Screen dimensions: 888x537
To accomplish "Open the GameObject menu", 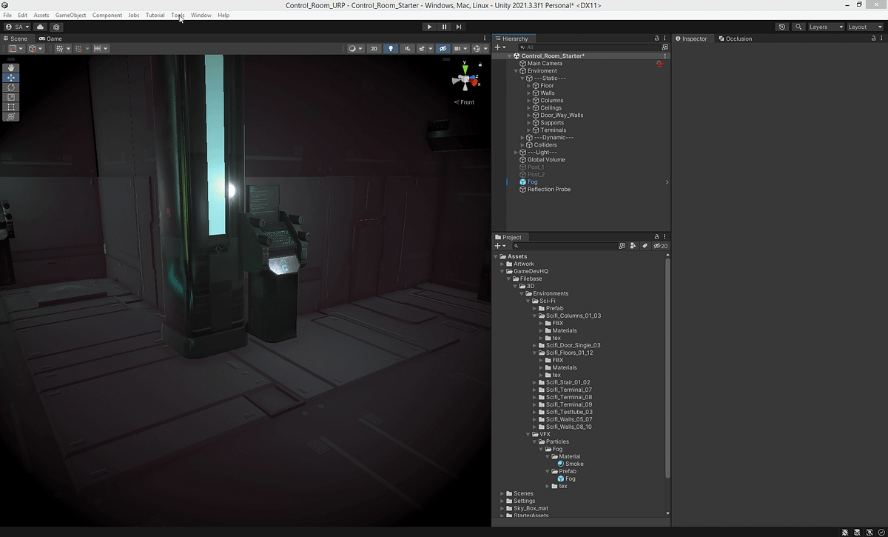I will point(70,15).
